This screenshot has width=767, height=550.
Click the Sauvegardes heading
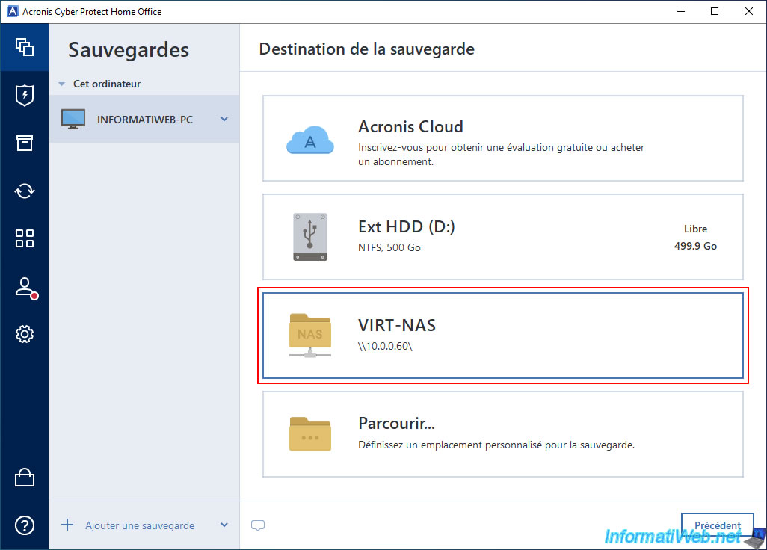pyautogui.click(x=129, y=50)
